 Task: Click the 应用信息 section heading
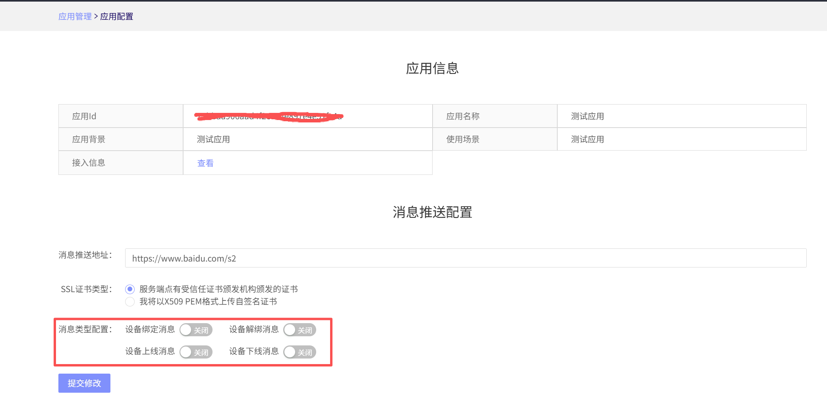tap(432, 68)
